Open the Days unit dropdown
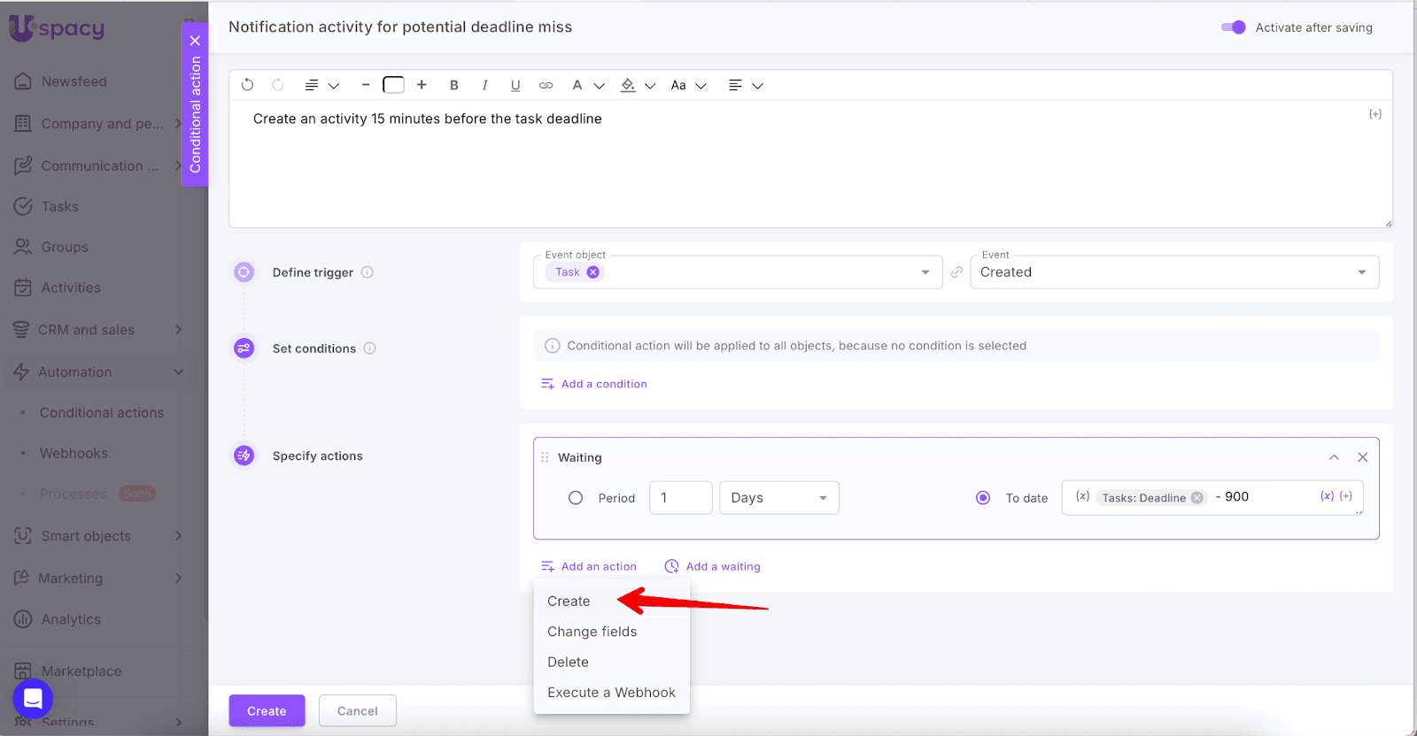The width and height of the screenshot is (1417, 736). coord(778,498)
